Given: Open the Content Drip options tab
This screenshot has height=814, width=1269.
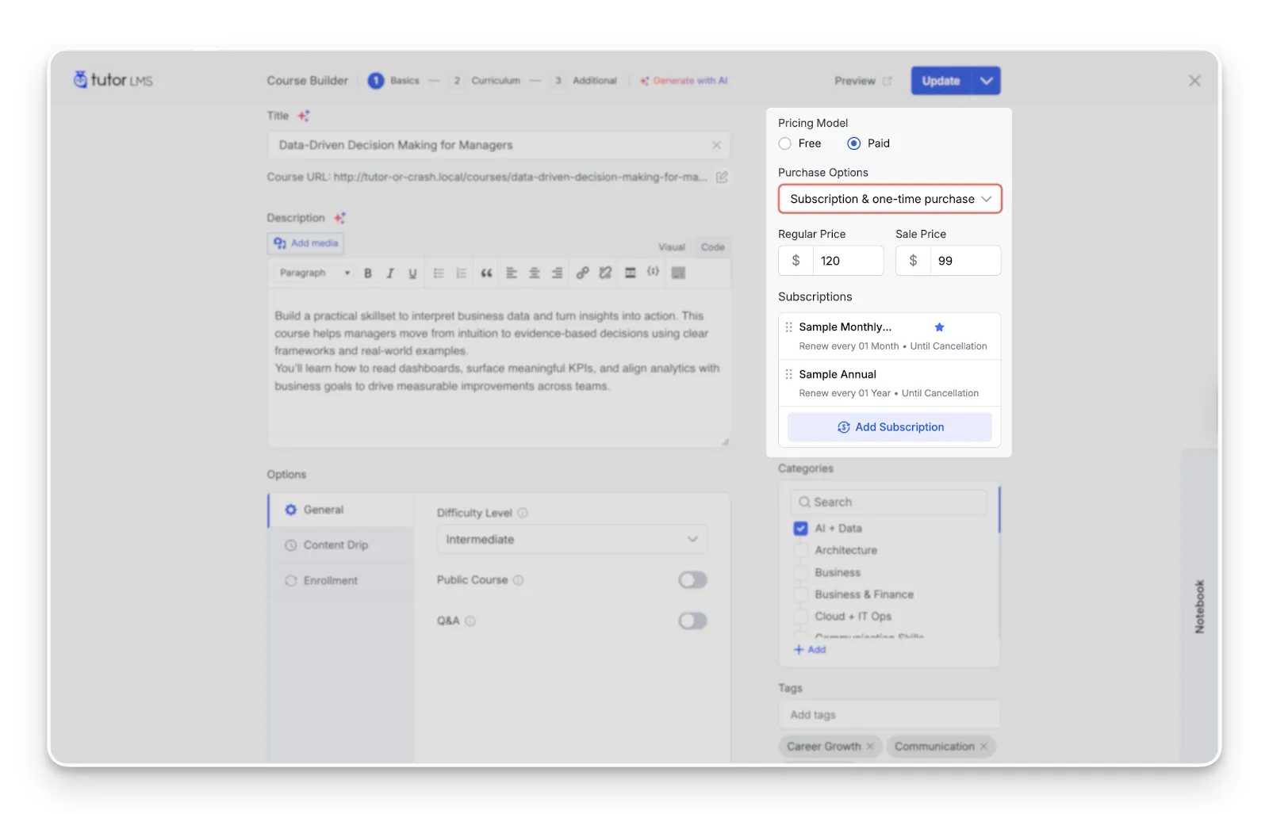Looking at the screenshot, I should point(335,545).
